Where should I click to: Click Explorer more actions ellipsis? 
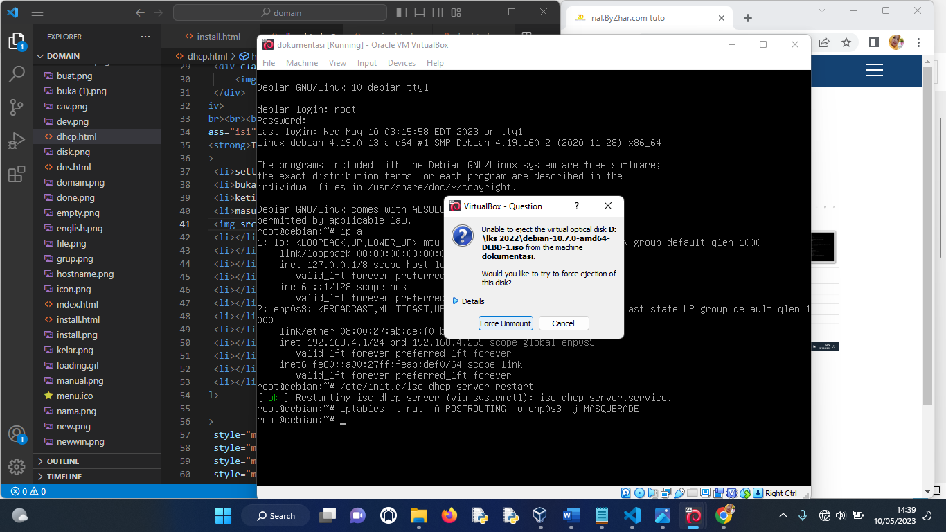pos(145,37)
